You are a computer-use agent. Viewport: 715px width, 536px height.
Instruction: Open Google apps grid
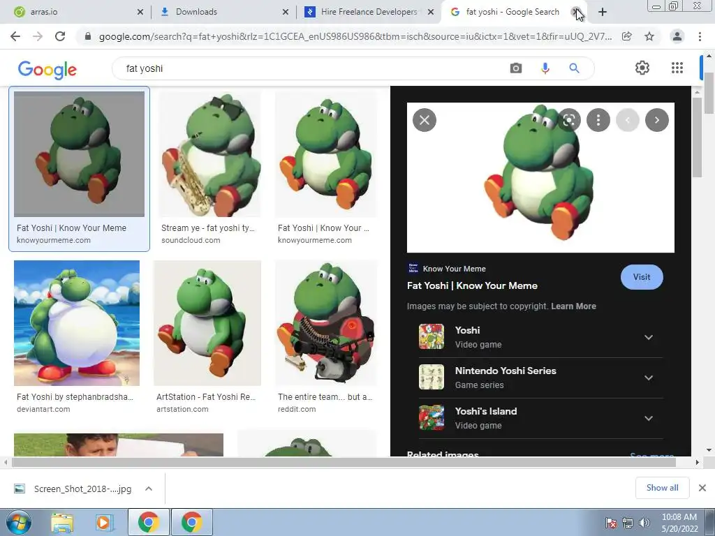click(x=677, y=68)
